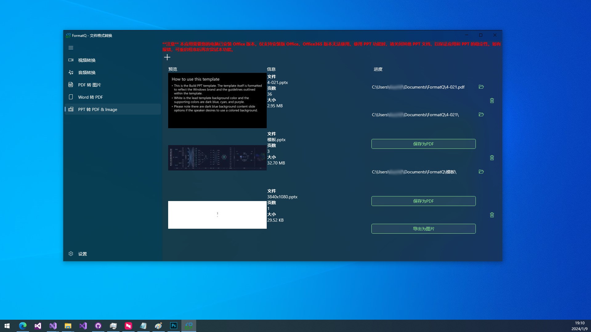Click the output path ending in 4-021.pdf

(x=418, y=87)
